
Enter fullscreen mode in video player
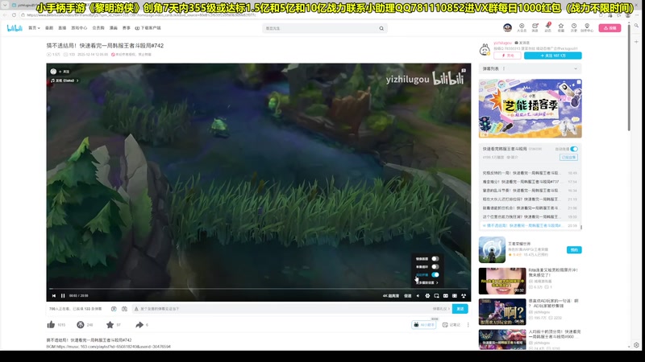464,295
